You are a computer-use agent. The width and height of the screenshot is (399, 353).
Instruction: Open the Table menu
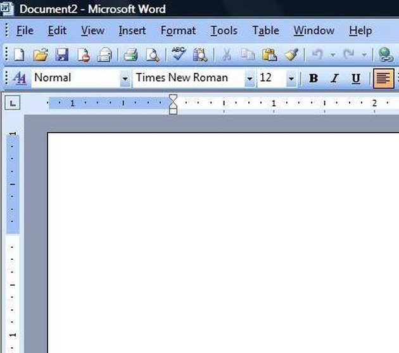[265, 30]
